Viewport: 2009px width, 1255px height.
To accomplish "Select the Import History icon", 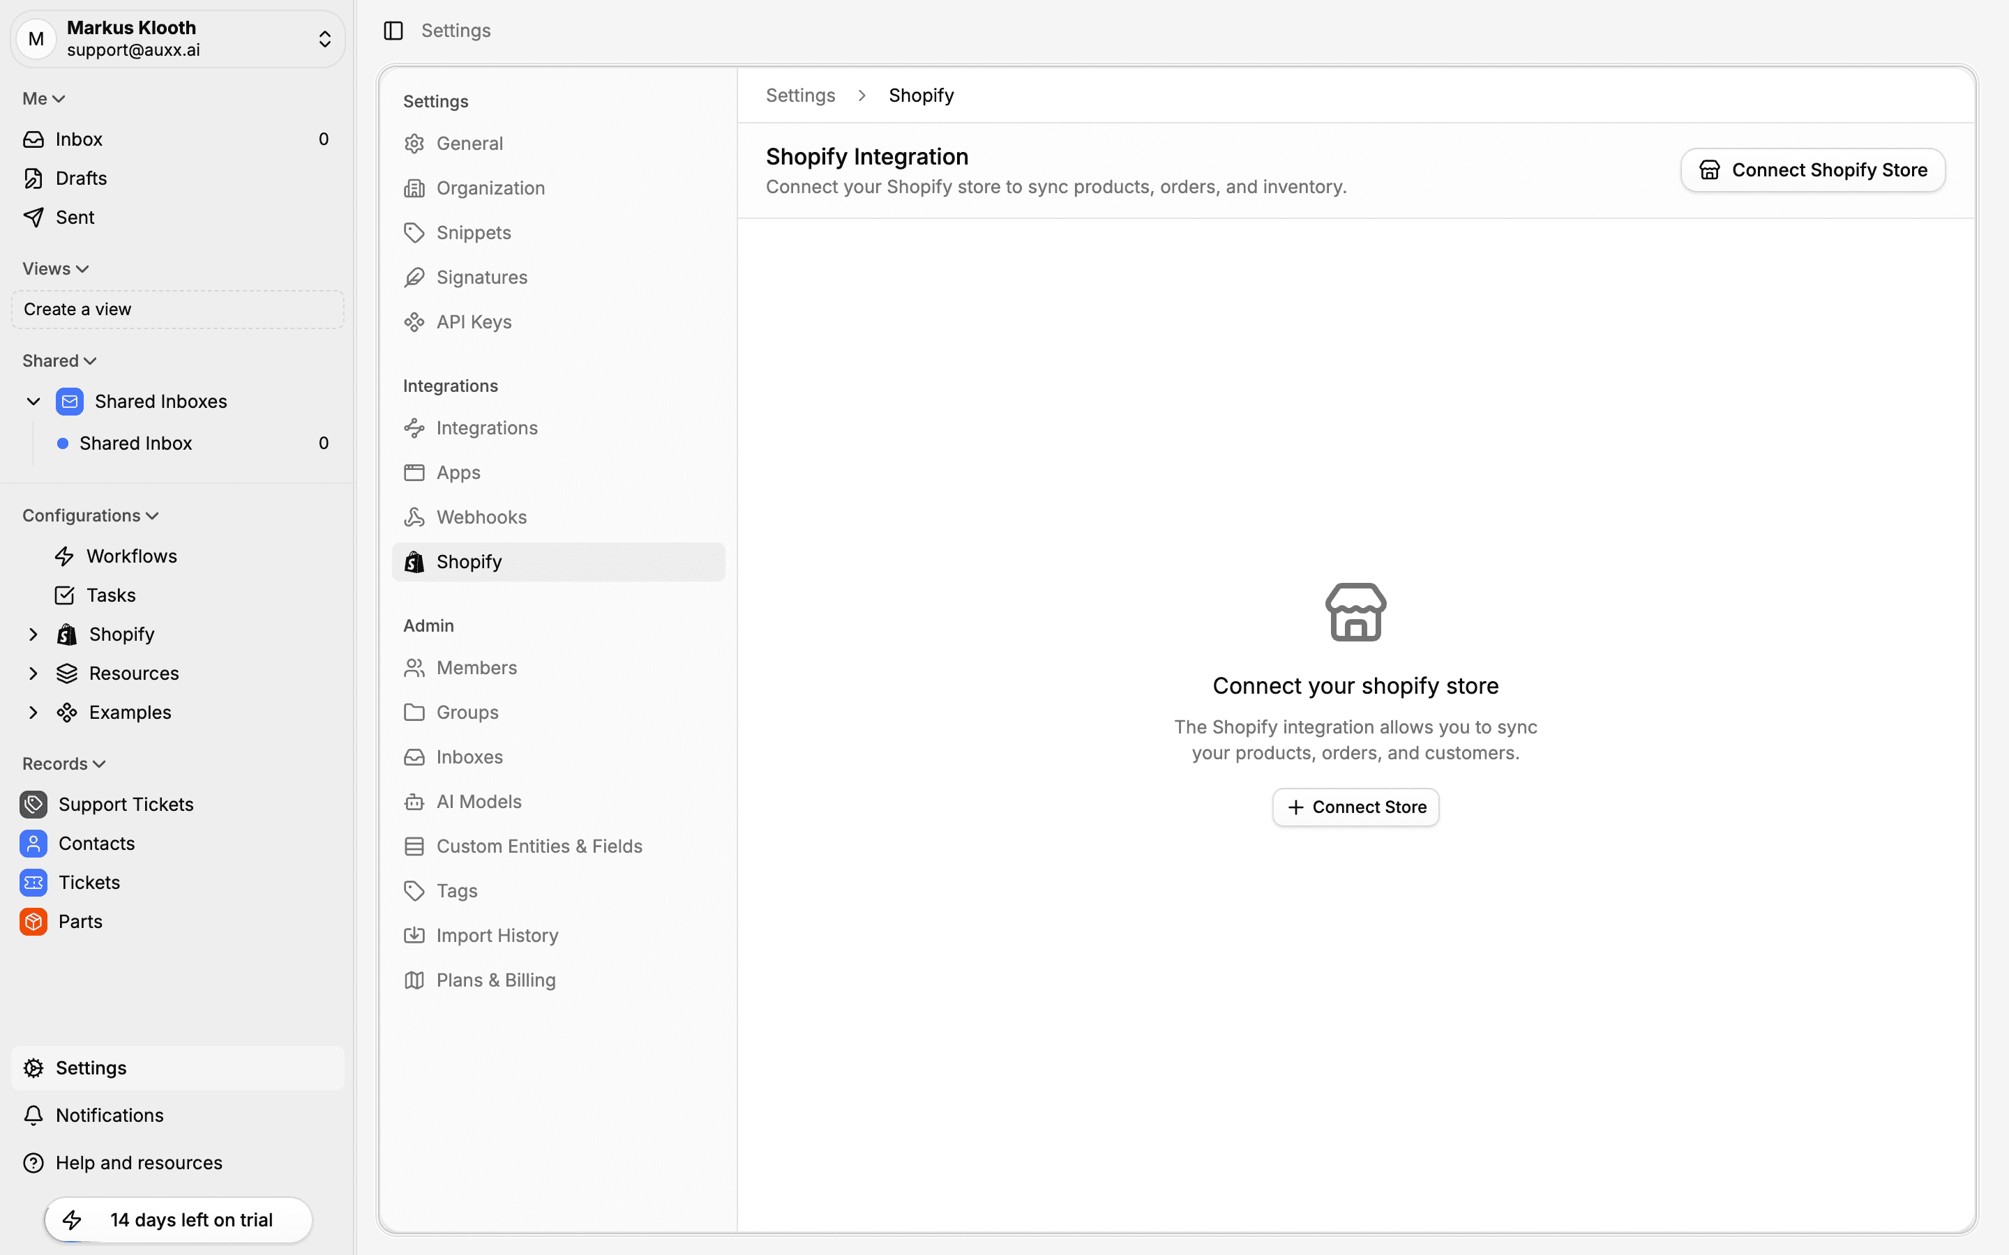I will [x=414, y=936].
